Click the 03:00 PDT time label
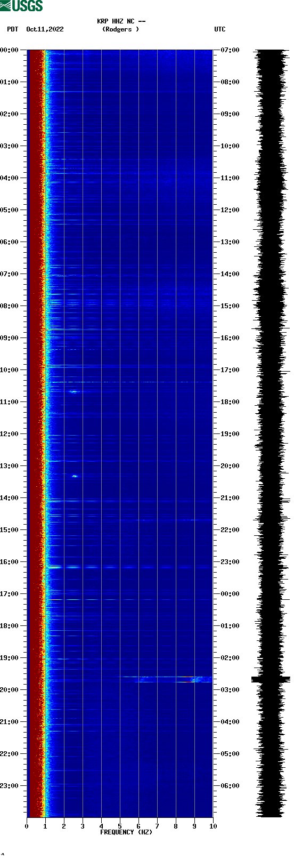 click(10, 146)
